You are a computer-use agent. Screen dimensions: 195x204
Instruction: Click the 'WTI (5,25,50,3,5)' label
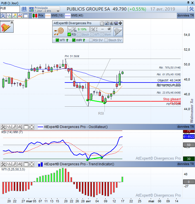13,169
